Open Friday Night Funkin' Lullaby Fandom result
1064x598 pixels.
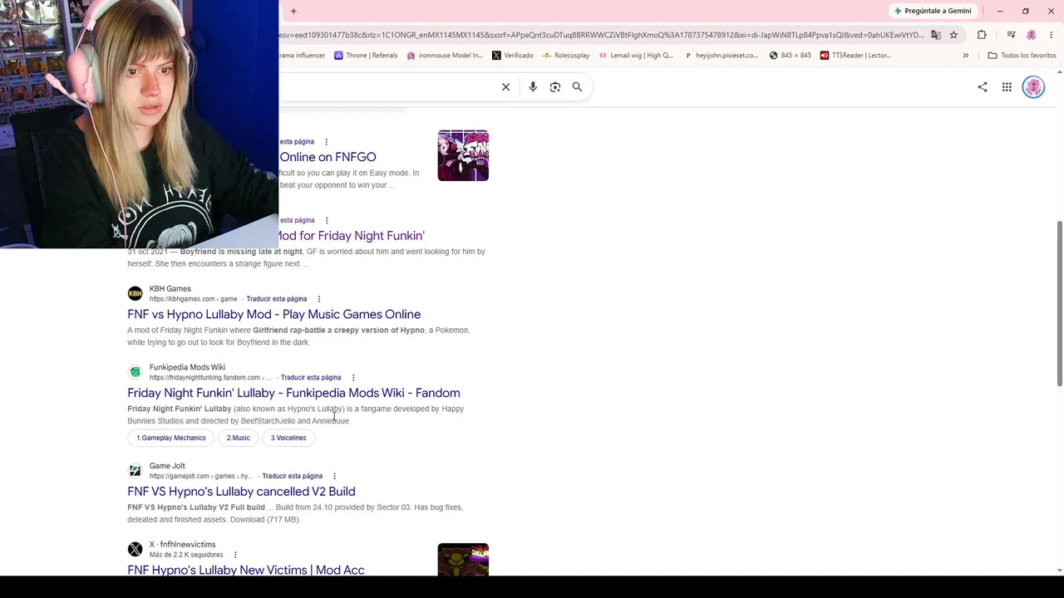(293, 393)
